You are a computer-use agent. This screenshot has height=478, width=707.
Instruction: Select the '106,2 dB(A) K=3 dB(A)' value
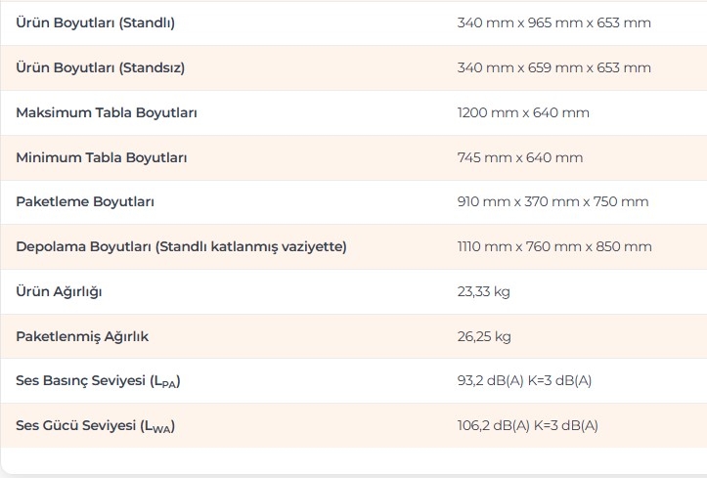pos(527,426)
